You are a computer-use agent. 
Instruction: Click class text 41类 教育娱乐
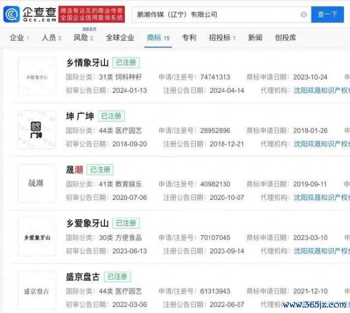coord(120,184)
